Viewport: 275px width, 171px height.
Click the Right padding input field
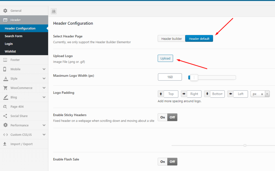pos(194,94)
